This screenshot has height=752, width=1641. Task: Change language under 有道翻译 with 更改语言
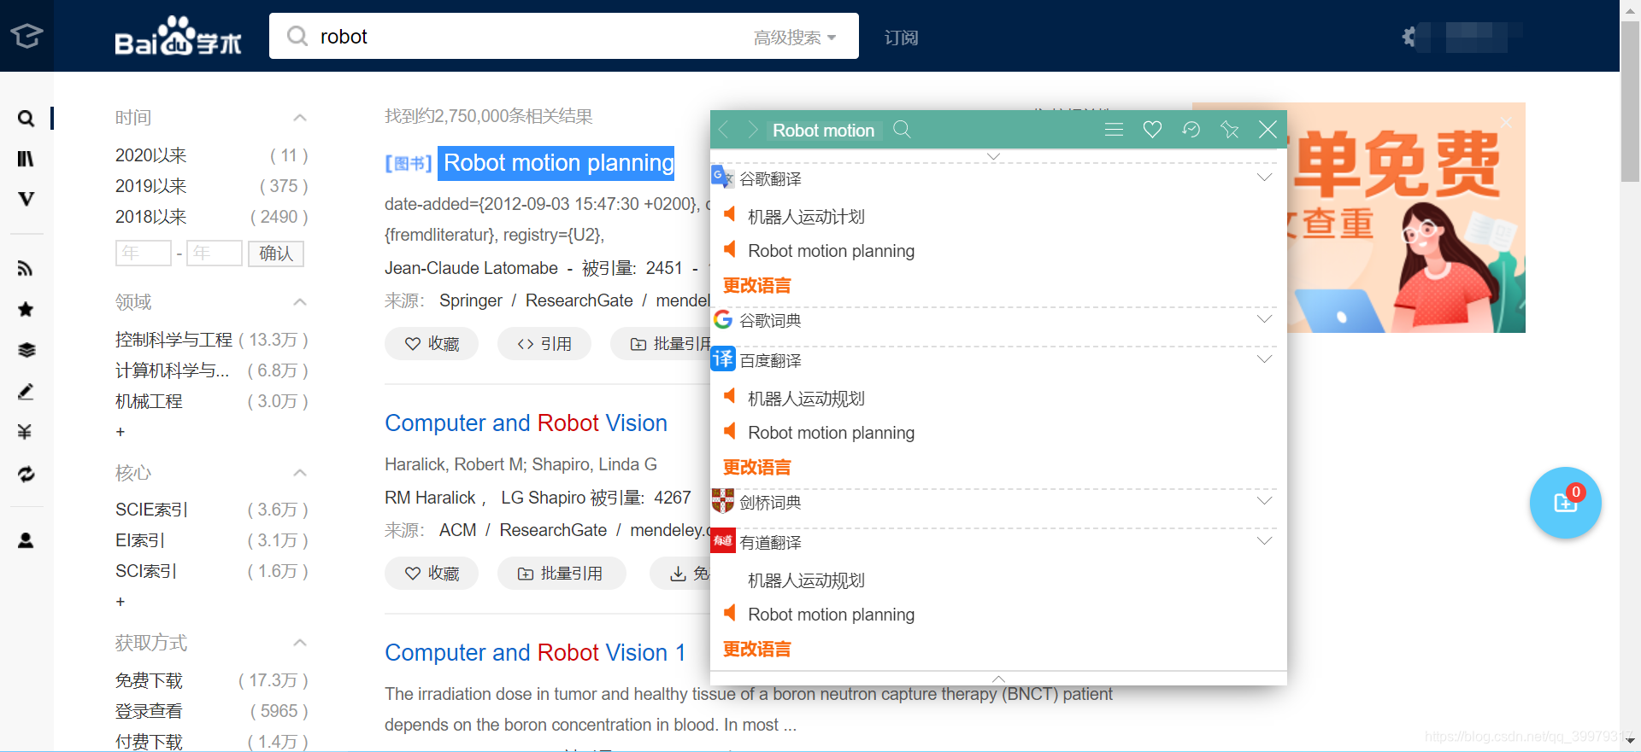(x=757, y=649)
